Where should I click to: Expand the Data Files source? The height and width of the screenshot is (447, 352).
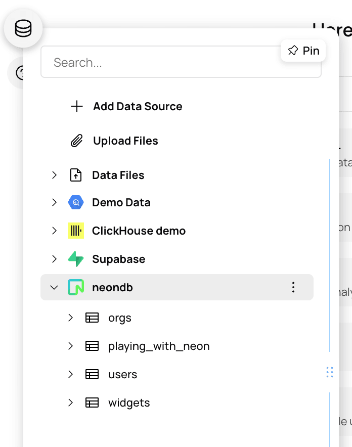pyautogui.click(x=54, y=175)
